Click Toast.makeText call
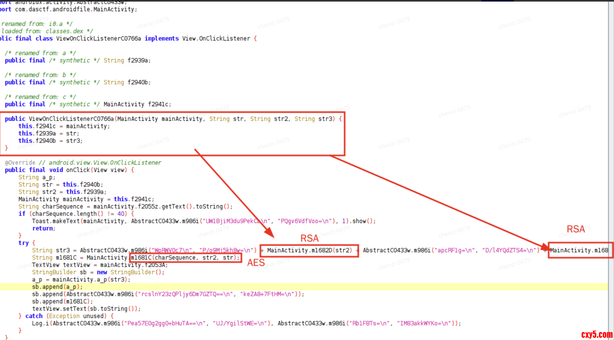Image resolution: width=614 pixels, height=340 pixels. (x=56, y=221)
